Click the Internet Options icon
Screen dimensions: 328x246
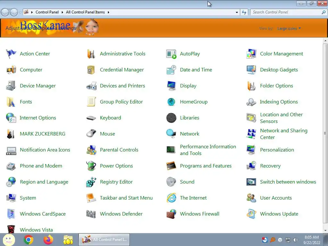(x=11, y=118)
